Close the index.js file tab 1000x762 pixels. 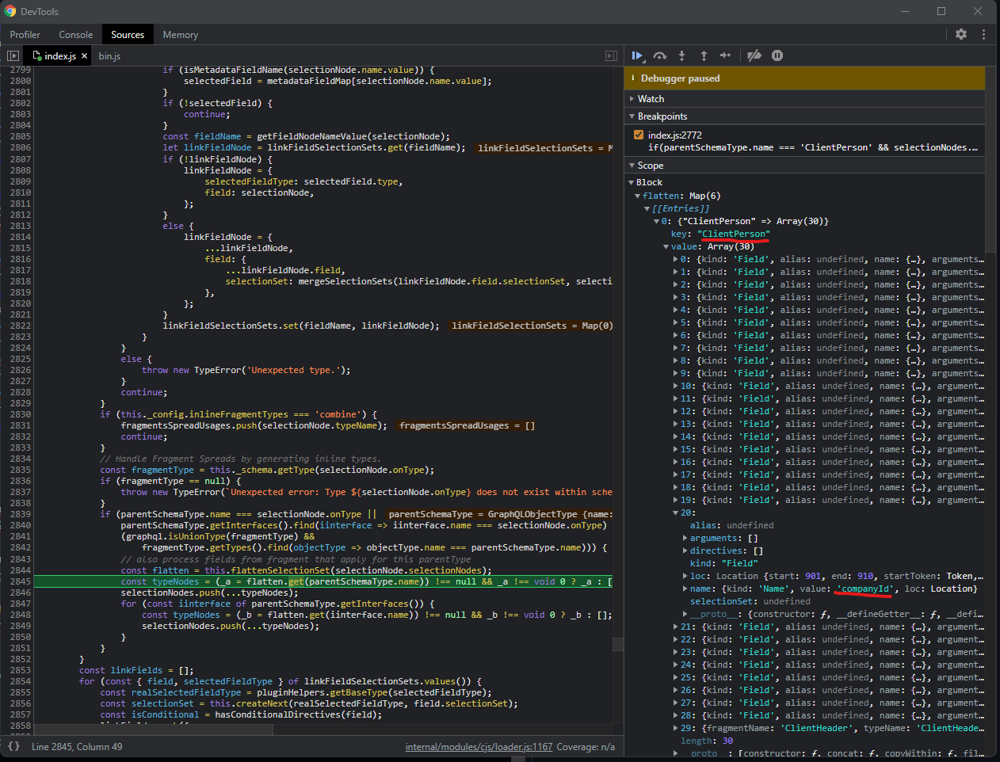pos(85,56)
